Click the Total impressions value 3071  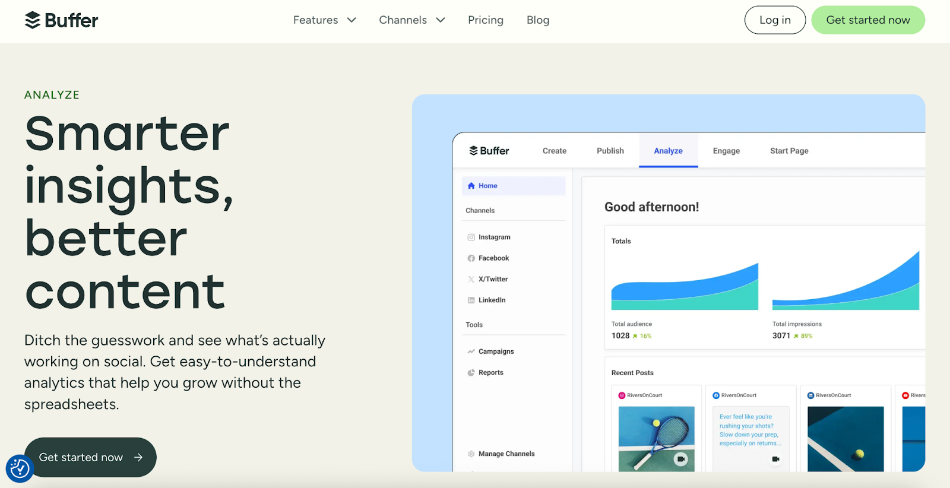(x=781, y=336)
